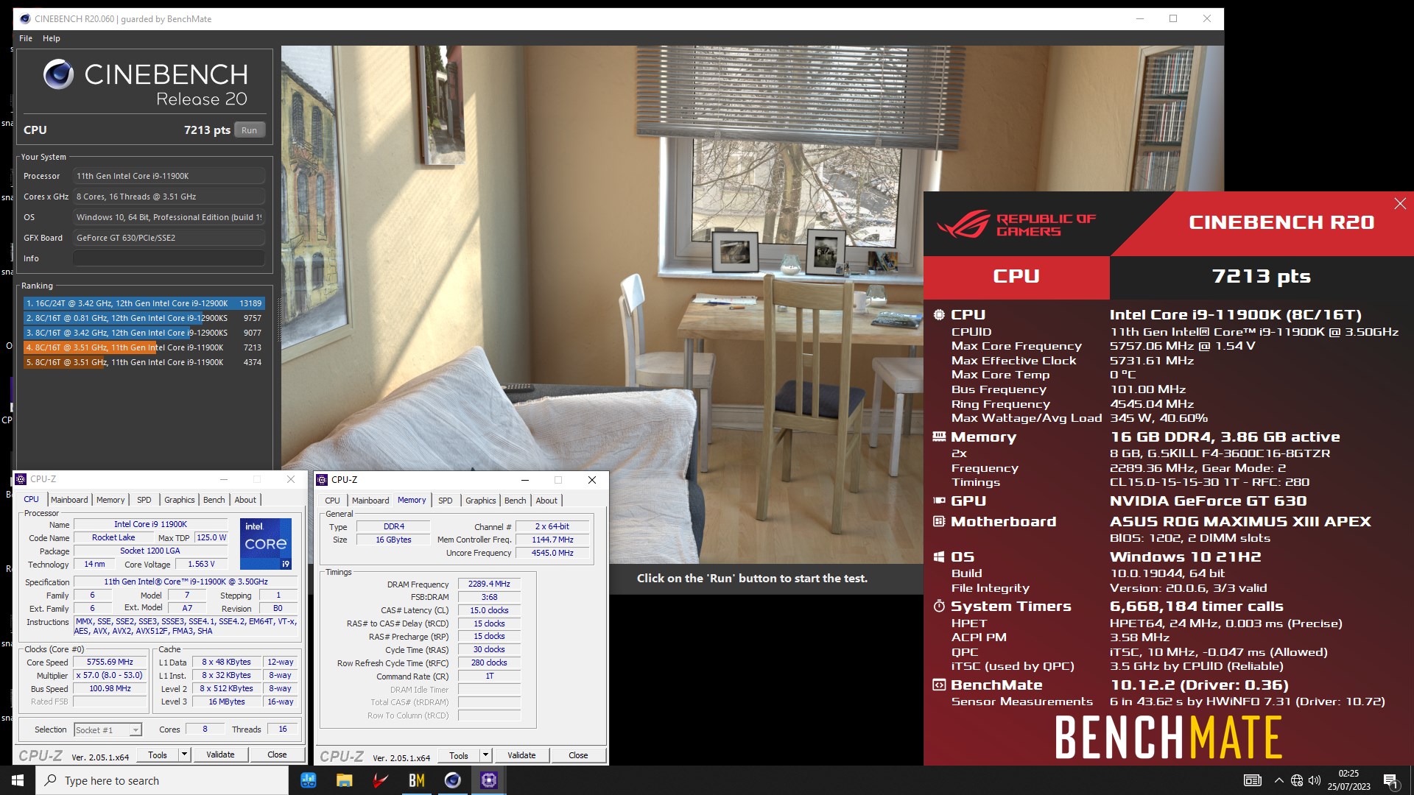
Task: Open File Explorer from the taskbar
Action: pos(344,780)
